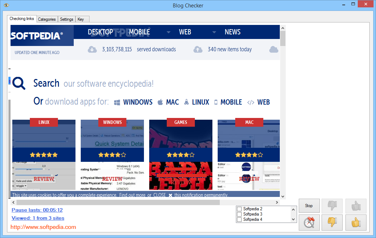Click horizontal scrollbar left arrow

[x=13, y=202]
